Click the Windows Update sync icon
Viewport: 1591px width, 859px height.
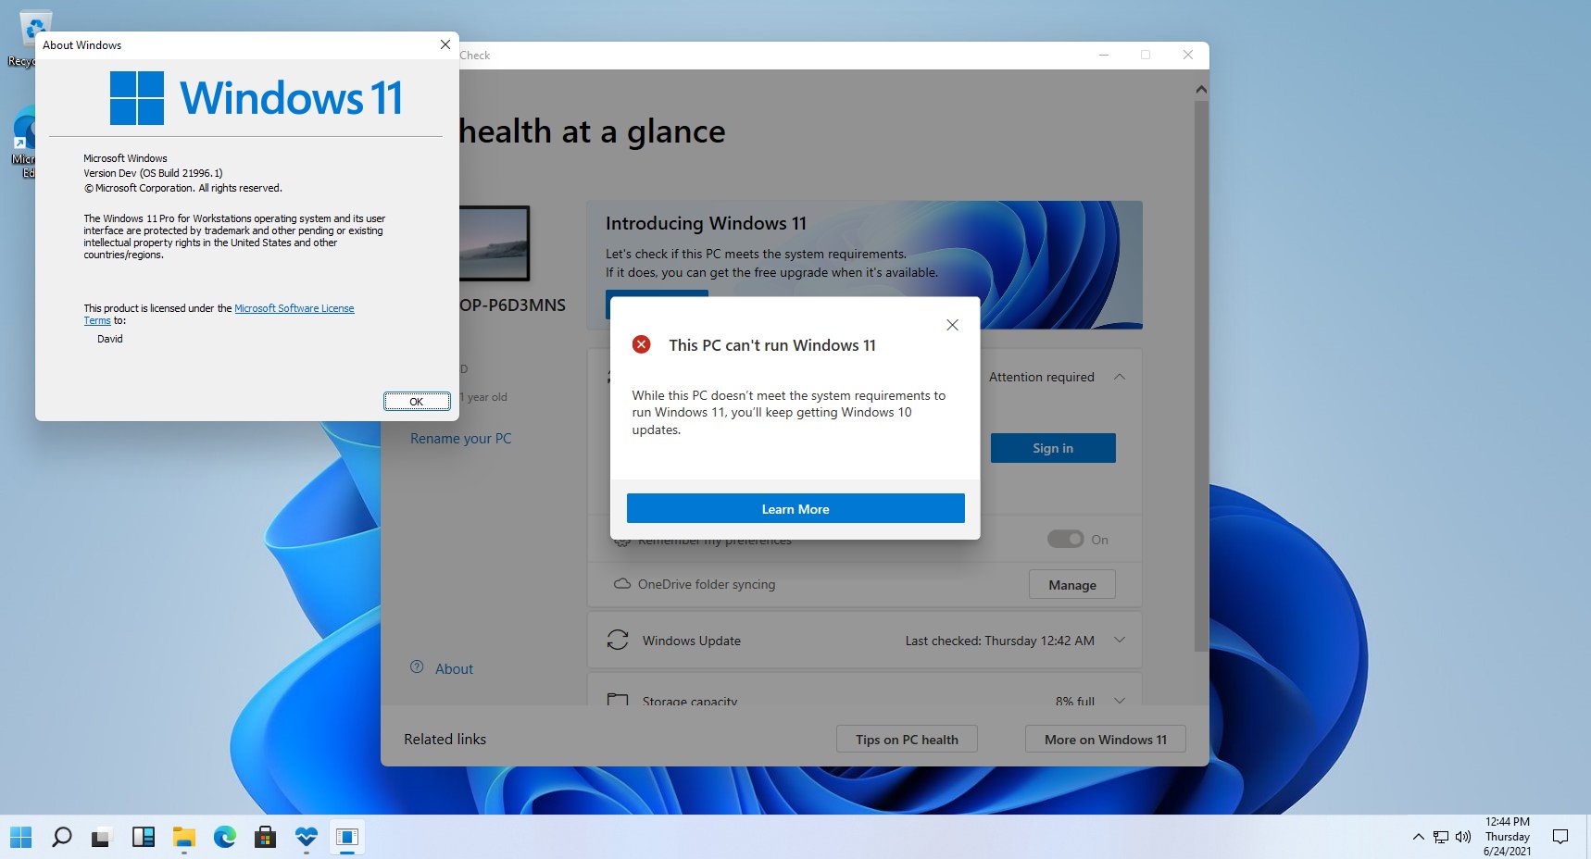pos(618,640)
